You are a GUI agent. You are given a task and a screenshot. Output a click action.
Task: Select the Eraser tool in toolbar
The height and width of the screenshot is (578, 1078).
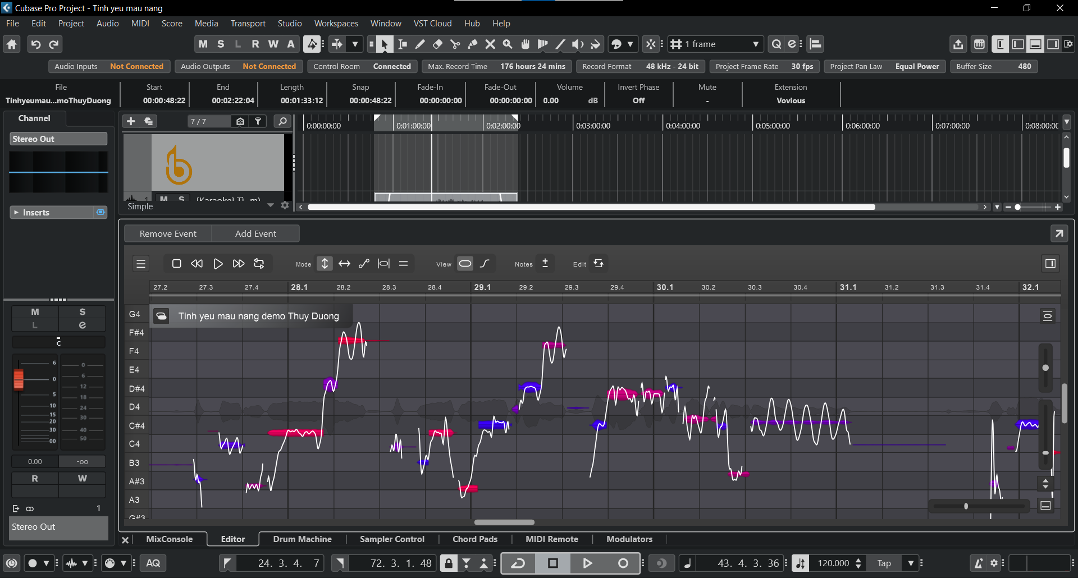click(437, 44)
